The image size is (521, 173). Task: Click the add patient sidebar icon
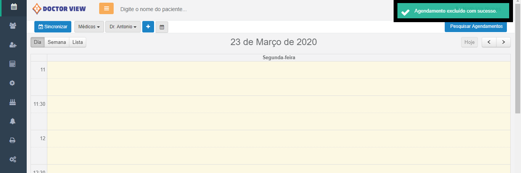coord(13,45)
